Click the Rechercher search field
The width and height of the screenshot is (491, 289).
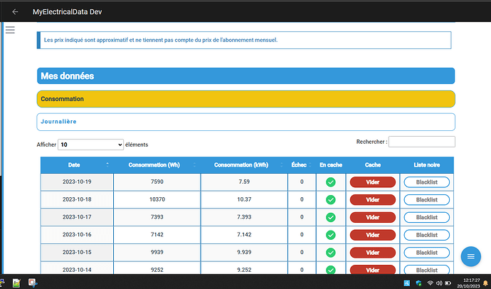coord(421,142)
